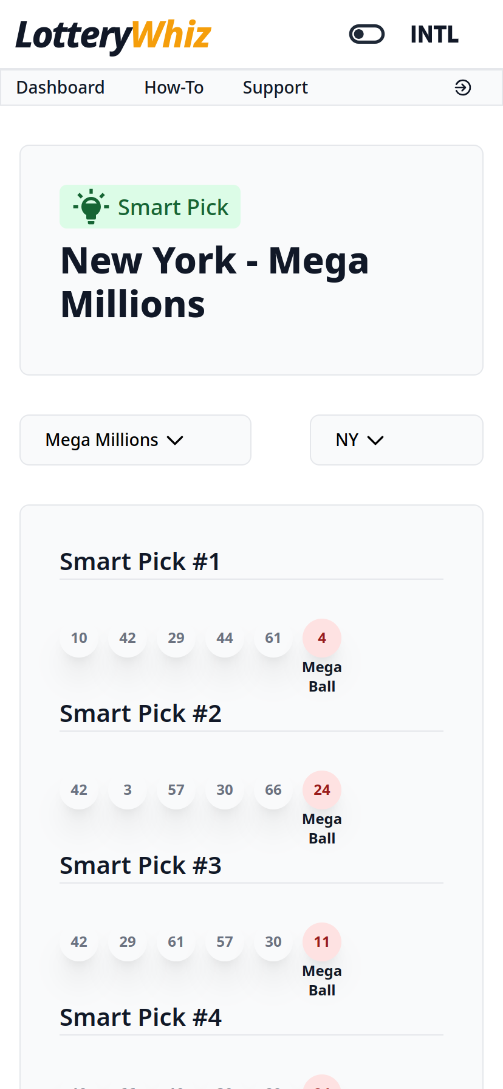The height and width of the screenshot is (1089, 503).
Task: Select Mega Ball 4 in Pick #1
Action: coord(322,638)
